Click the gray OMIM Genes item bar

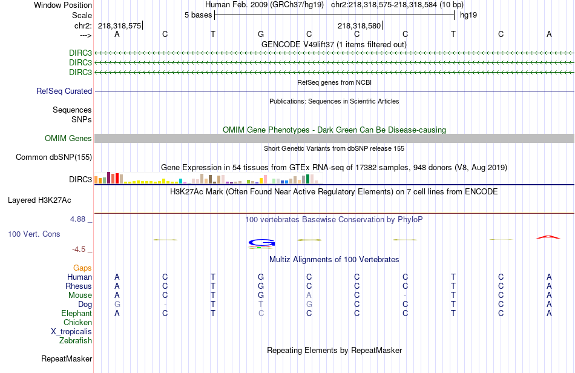(x=334, y=138)
